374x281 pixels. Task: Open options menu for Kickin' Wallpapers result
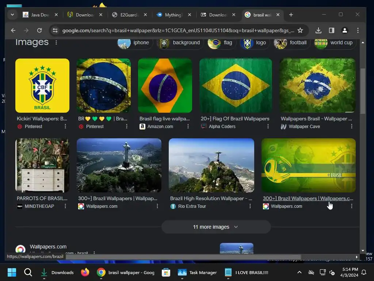pos(65,126)
